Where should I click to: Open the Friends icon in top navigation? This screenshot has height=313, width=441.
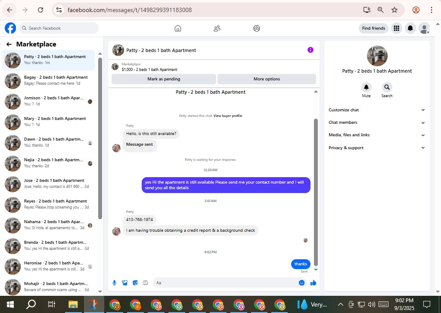point(217,28)
